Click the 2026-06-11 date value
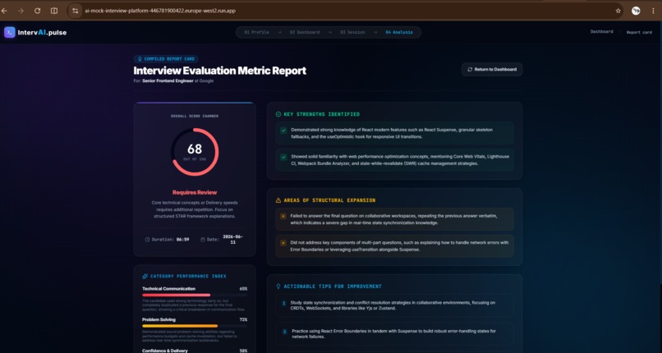662x353 pixels. click(232, 240)
